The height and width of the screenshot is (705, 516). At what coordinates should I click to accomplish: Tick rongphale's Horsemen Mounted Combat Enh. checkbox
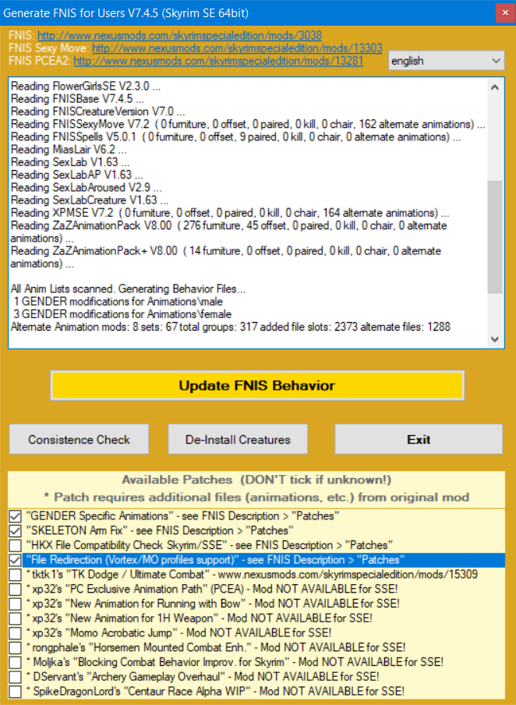click(16, 647)
